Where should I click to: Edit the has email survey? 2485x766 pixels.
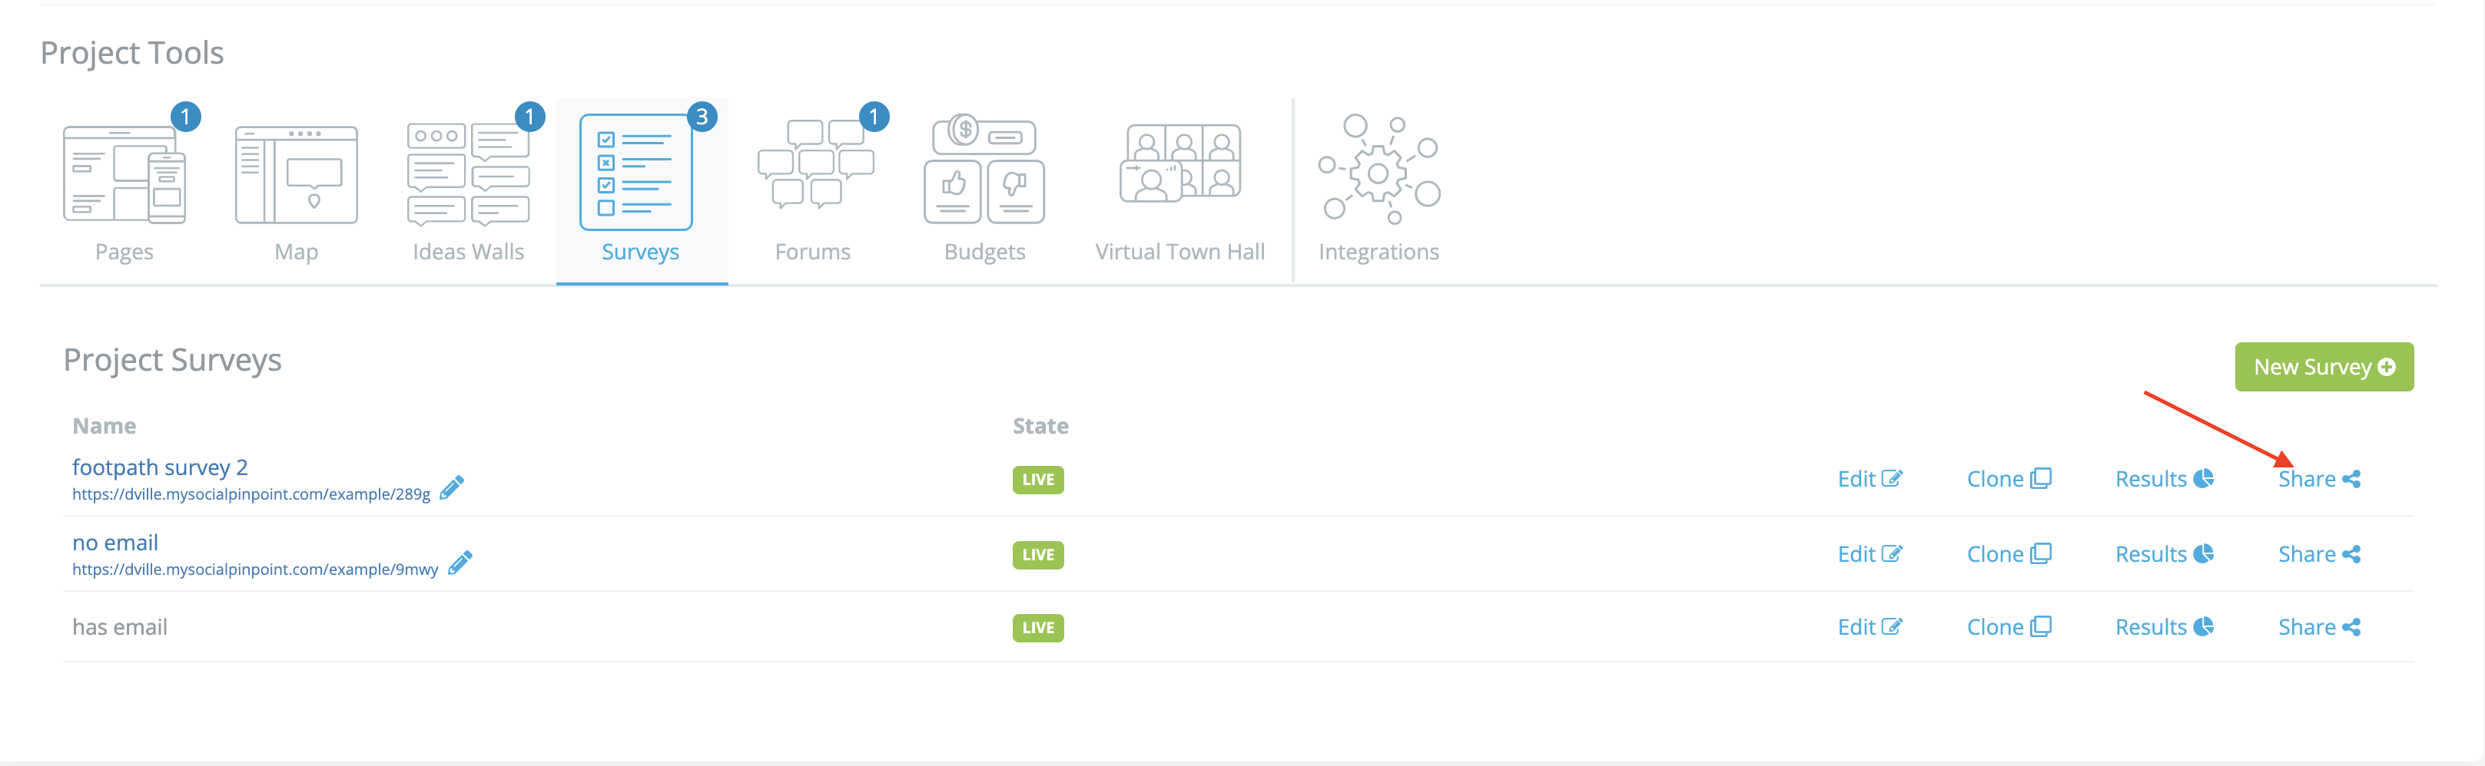pos(1869,627)
